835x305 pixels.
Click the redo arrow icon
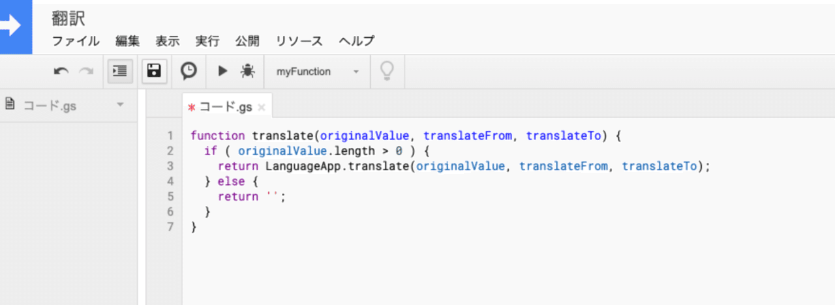86,72
